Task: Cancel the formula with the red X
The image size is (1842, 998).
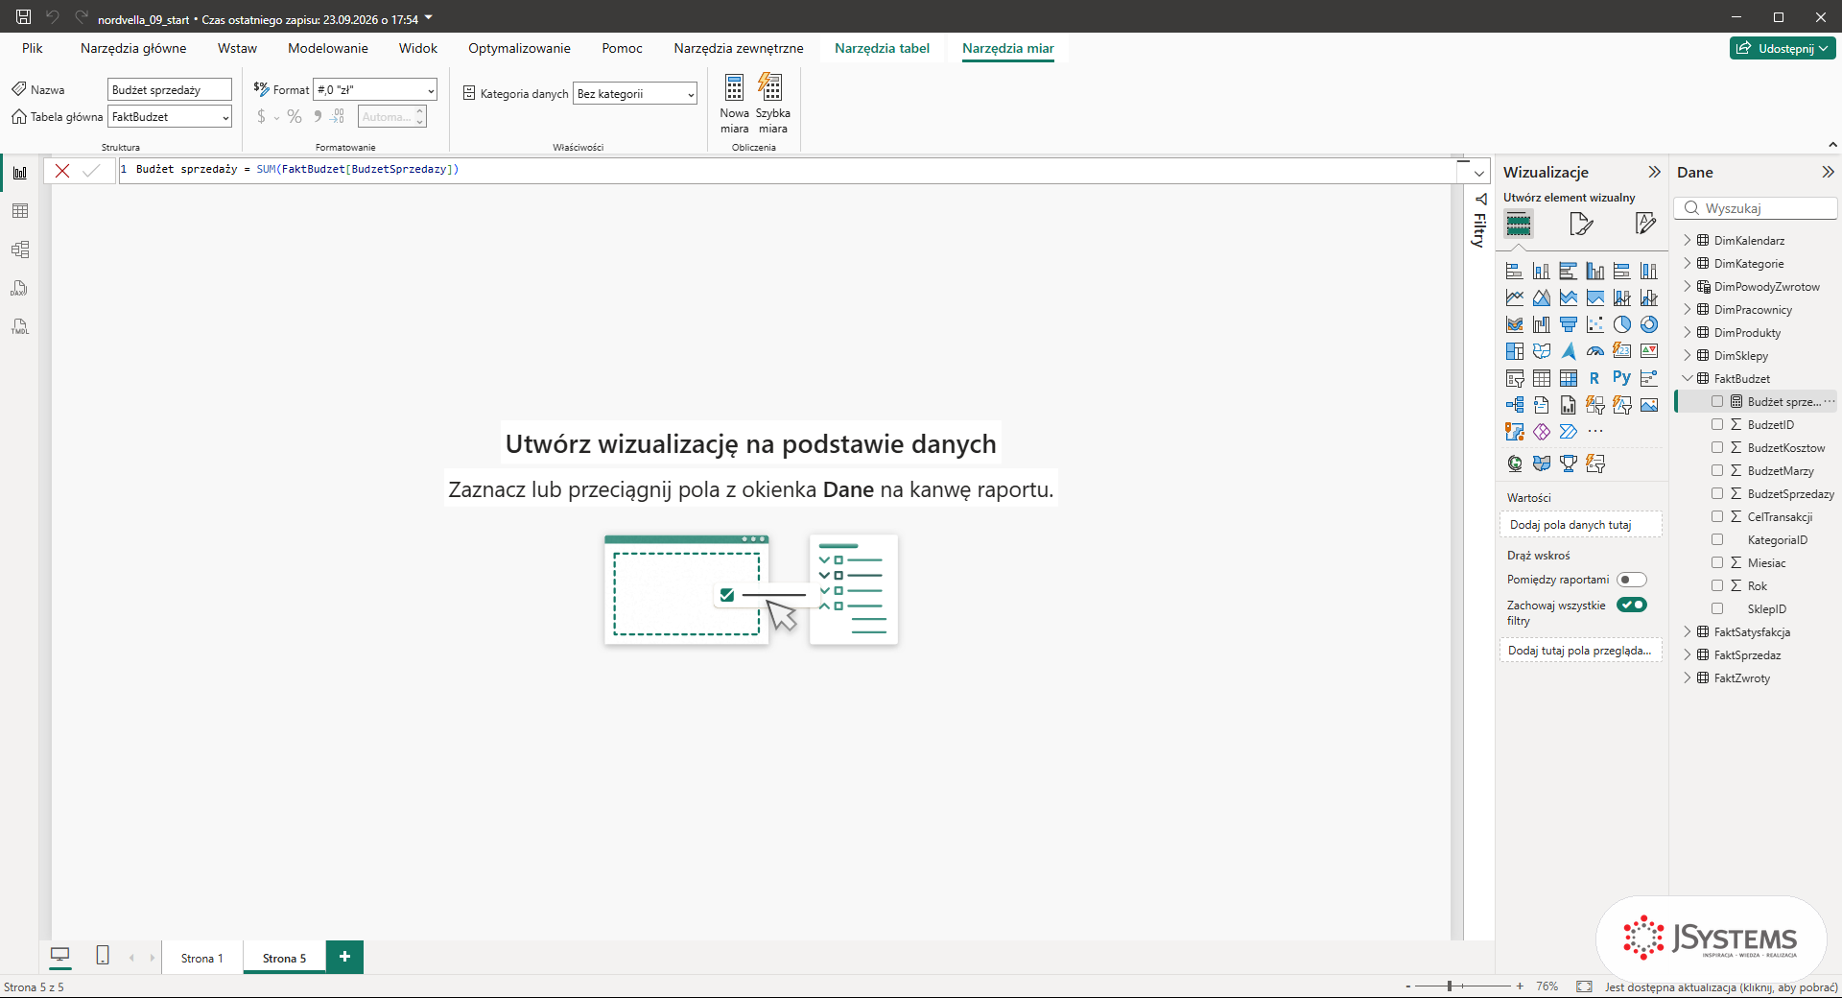Action: pos(62,171)
